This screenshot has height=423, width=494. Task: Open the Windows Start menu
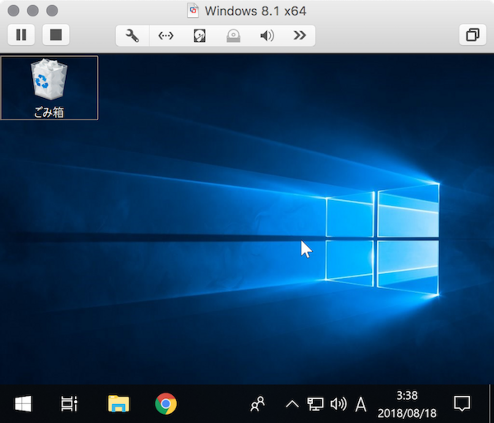tap(23, 404)
